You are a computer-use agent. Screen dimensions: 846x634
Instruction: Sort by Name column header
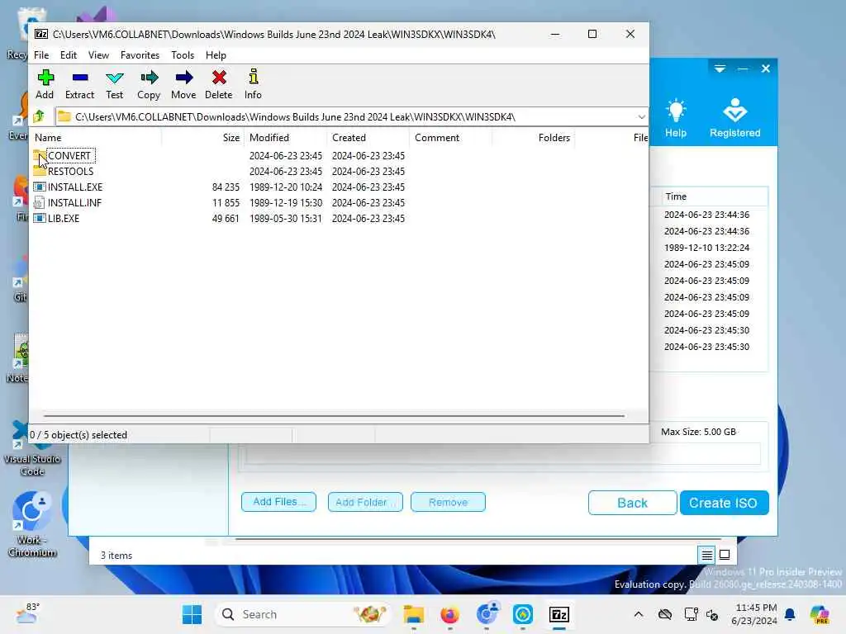97,138
